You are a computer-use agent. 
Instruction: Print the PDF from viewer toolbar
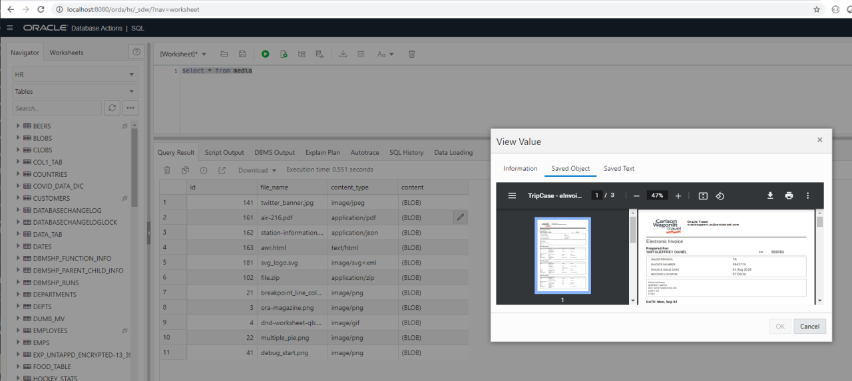click(789, 195)
